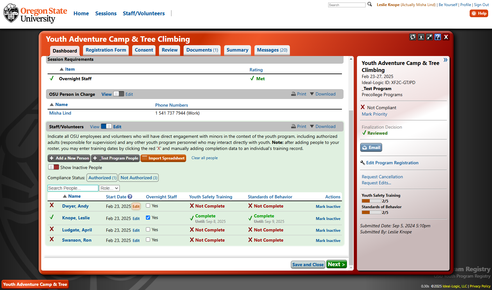Check Overnight Staff box for Swanson, Ron
492x290 pixels.
(148, 240)
